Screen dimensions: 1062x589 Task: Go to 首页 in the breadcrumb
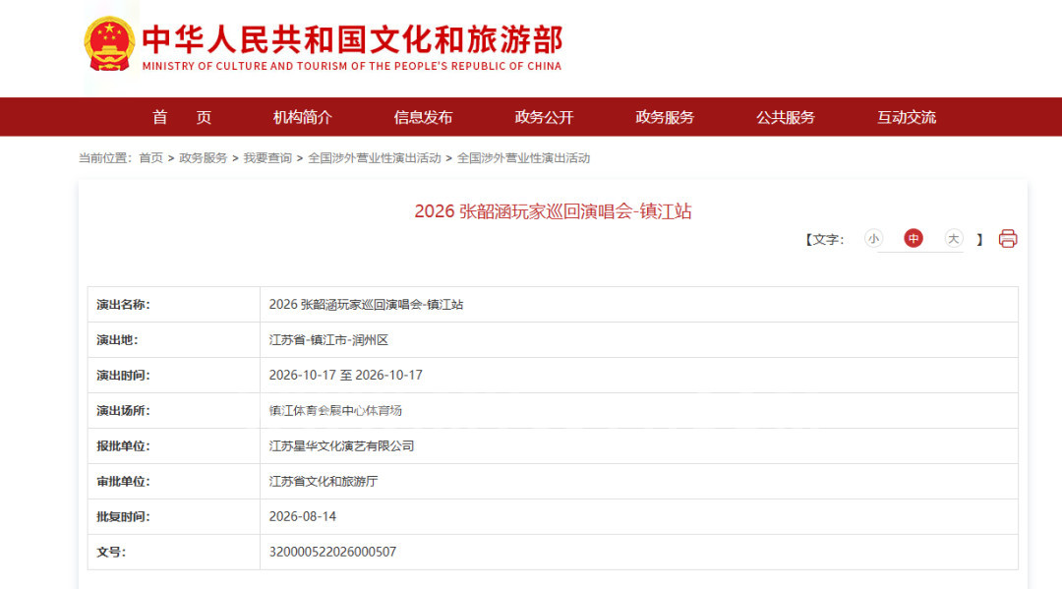(x=151, y=157)
